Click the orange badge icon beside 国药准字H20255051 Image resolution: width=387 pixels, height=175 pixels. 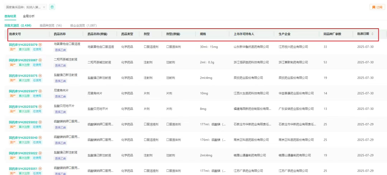pos(40,169)
